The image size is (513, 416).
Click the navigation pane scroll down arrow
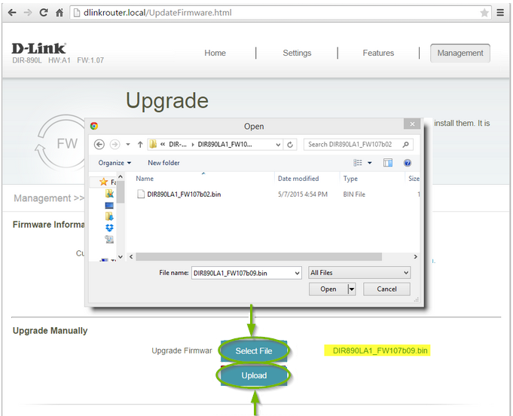pyautogui.click(x=121, y=257)
